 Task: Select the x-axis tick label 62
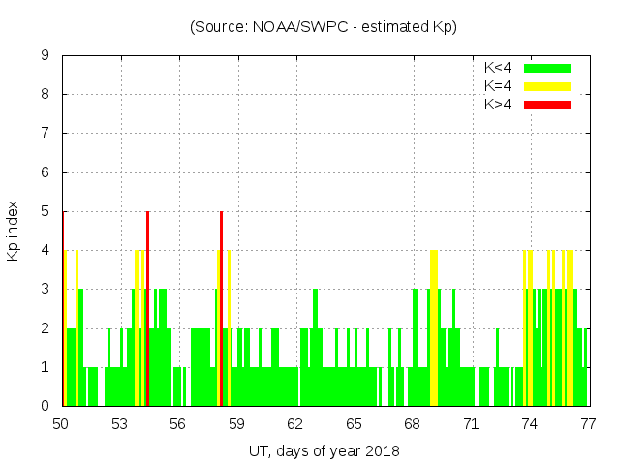pyautogui.click(x=295, y=423)
